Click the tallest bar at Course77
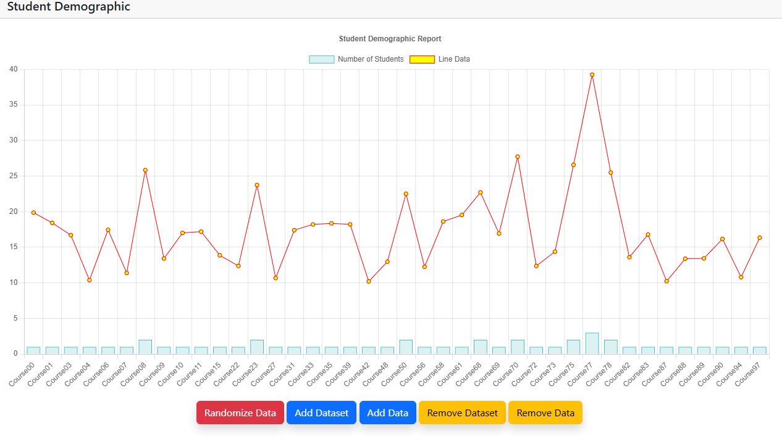Viewport: 782px width, 436px height. tap(592, 343)
